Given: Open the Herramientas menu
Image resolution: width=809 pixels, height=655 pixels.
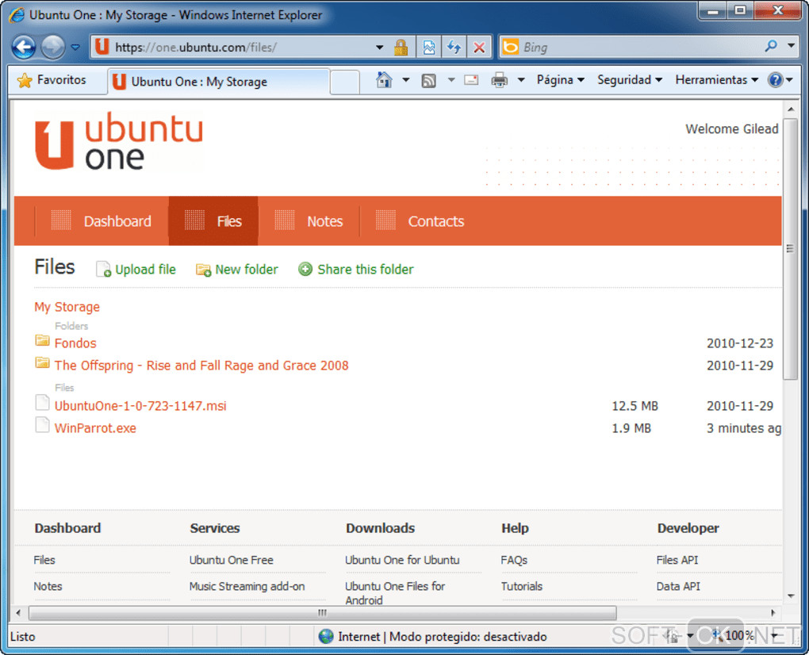Looking at the screenshot, I should [717, 80].
